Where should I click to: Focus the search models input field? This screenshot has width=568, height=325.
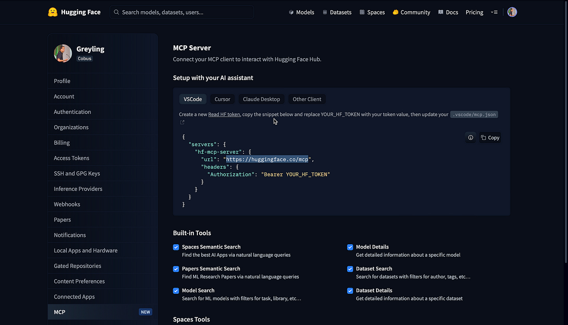coord(182,12)
